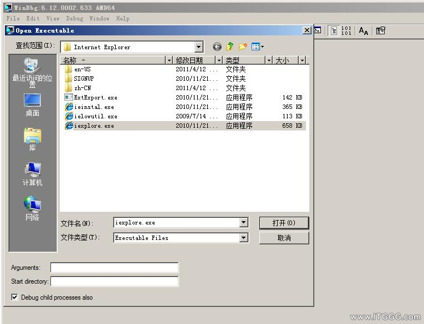This screenshot has width=424, height=324.
Task: Select the zh-CN folder name
Action: [83, 88]
